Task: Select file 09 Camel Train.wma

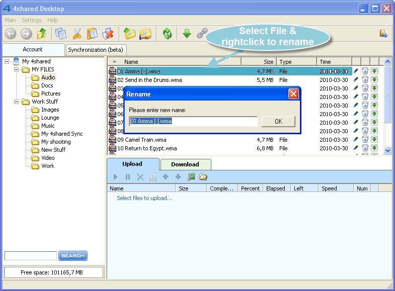Action: pyautogui.click(x=142, y=140)
